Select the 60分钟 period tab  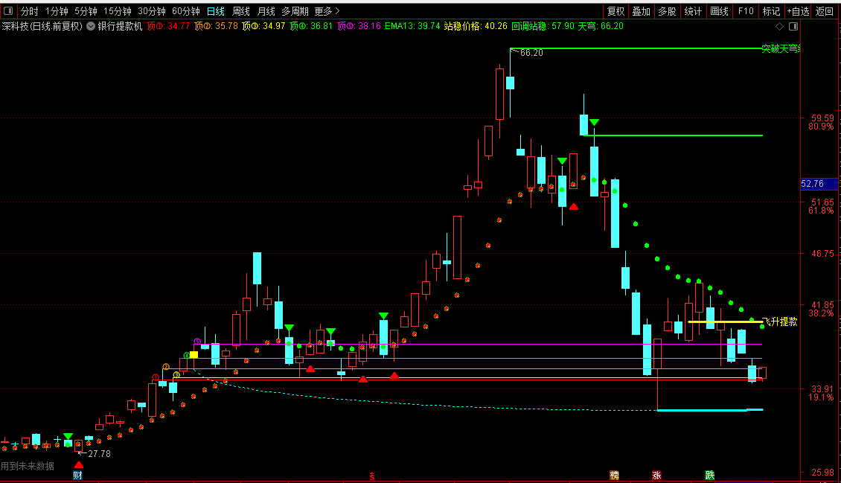pyautogui.click(x=186, y=11)
